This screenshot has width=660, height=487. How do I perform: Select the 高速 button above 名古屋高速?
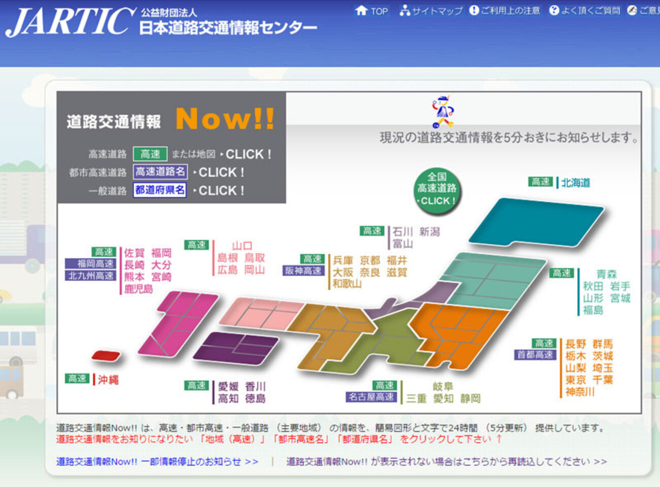(384, 385)
